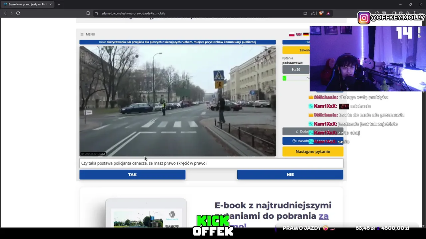Click the Brave Rewards triangle icon
426x239 pixels.
pyautogui.click(x=328, y=13)
